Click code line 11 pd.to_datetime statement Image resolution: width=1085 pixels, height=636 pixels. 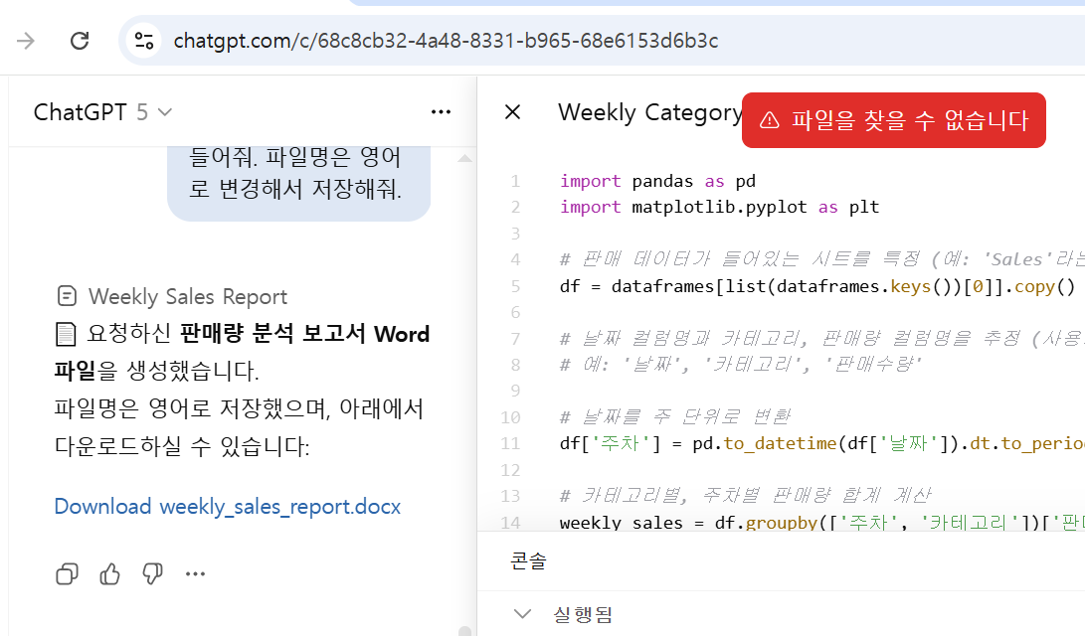[822, 444]
